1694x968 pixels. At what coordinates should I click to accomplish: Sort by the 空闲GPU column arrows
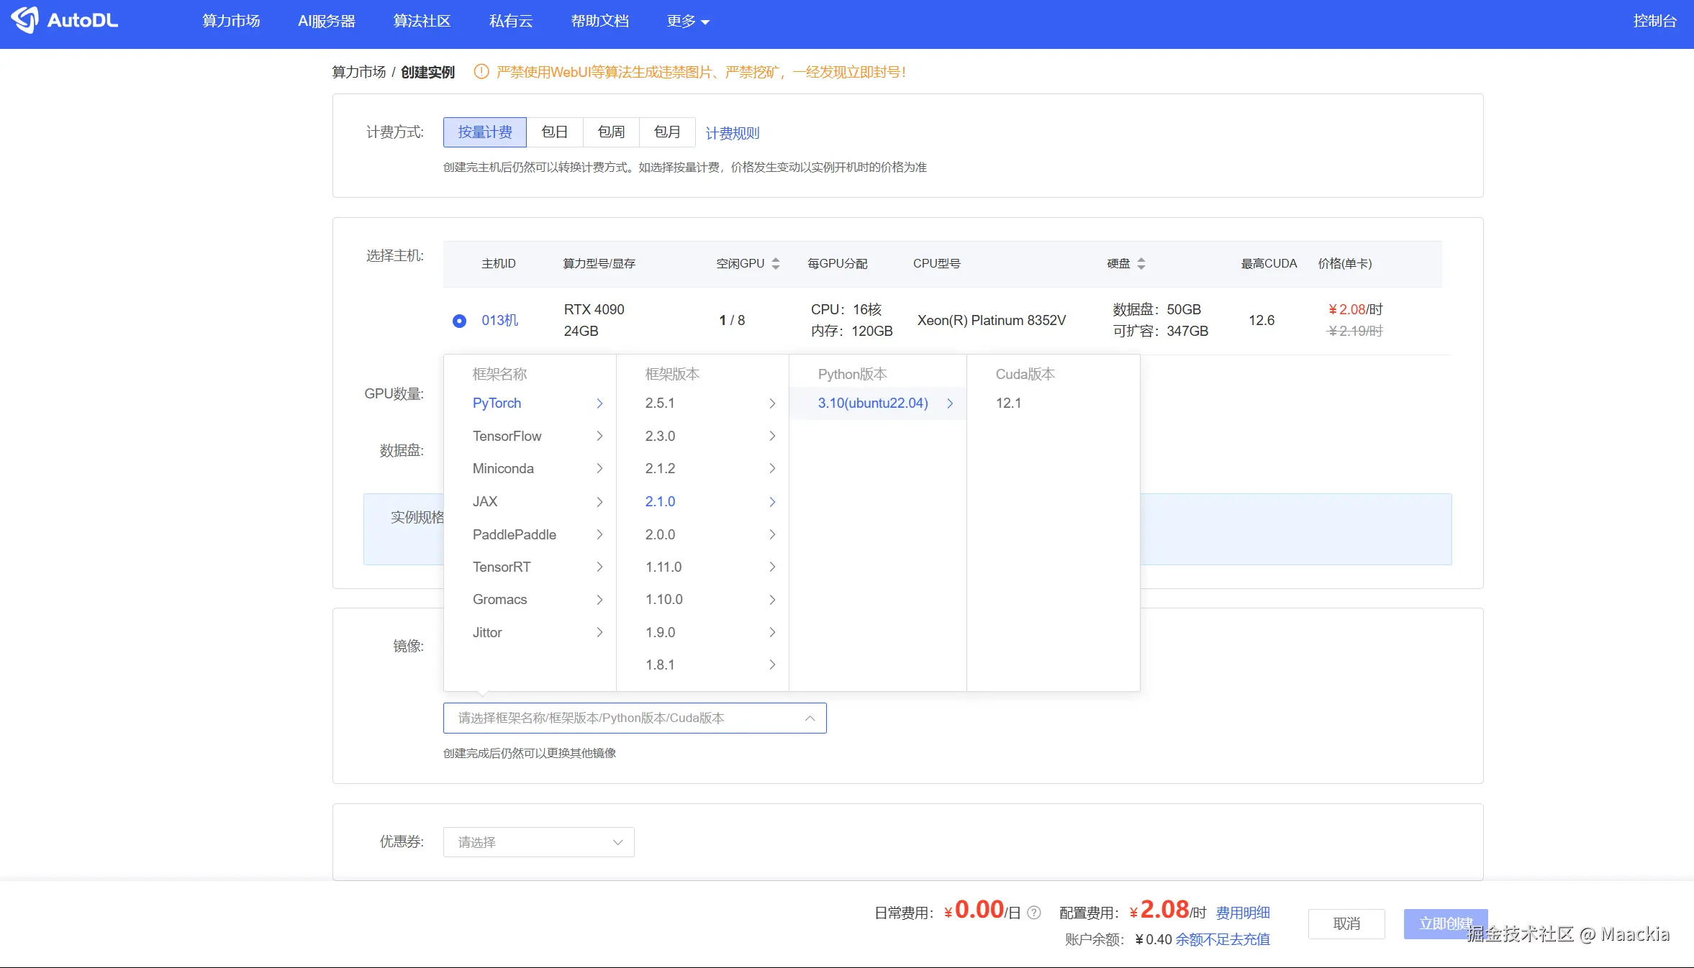pos(776,264)
